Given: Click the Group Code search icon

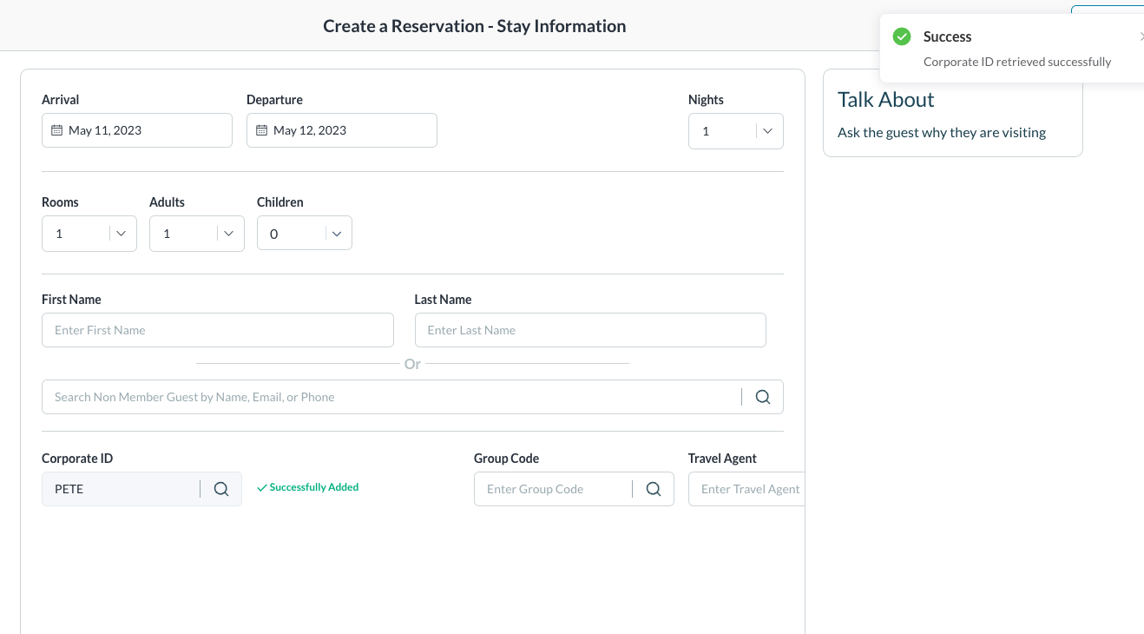Looking at the screenshot, I should coord(654,489).
